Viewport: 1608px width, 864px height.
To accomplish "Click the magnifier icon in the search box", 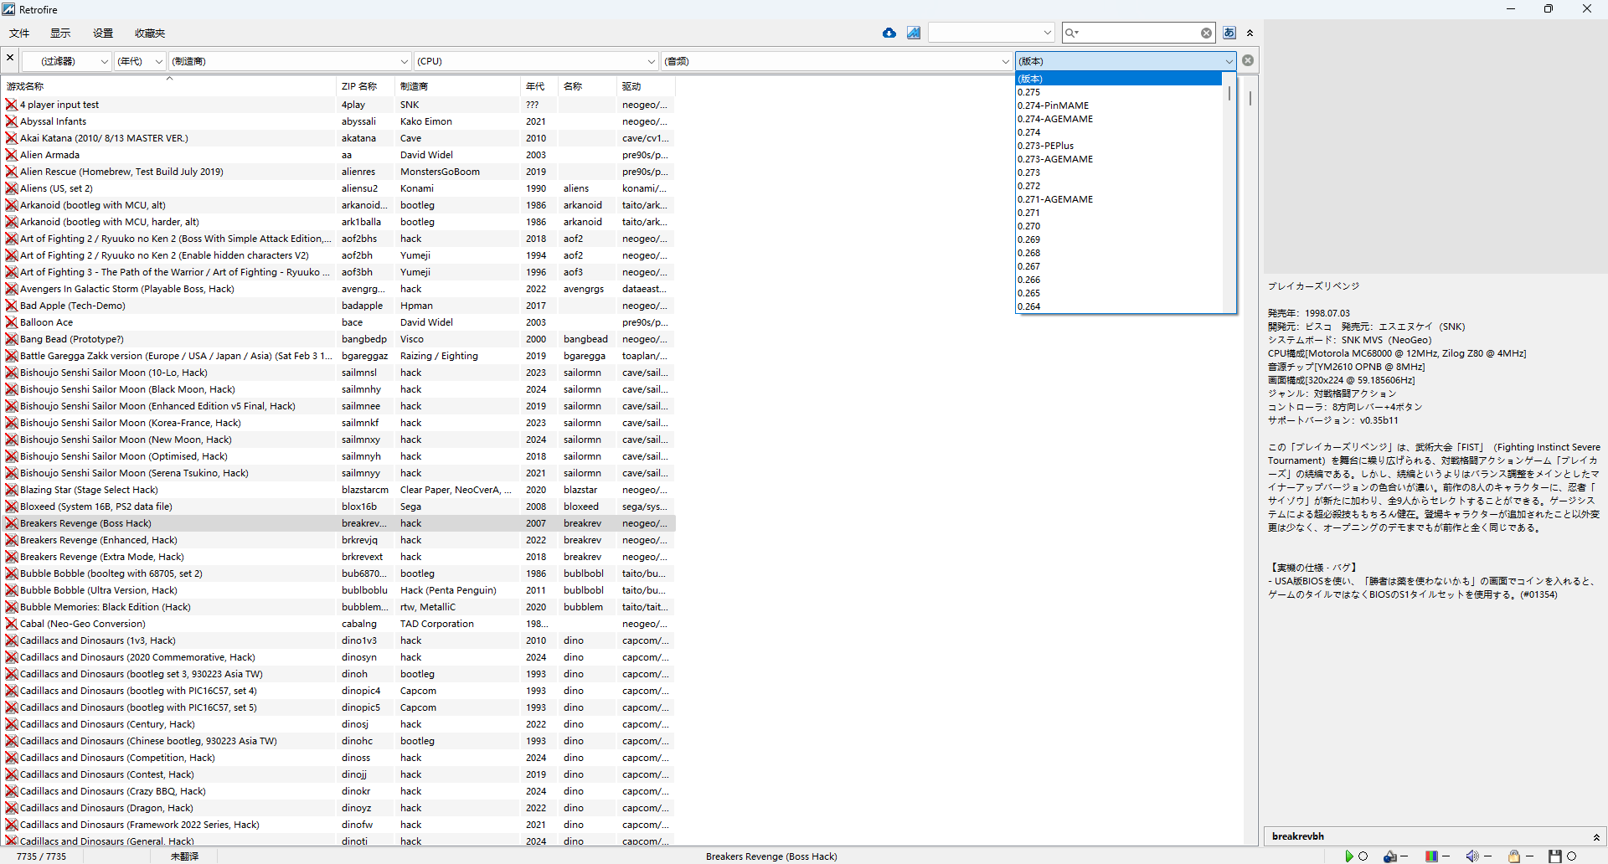I will (1071, 33).
